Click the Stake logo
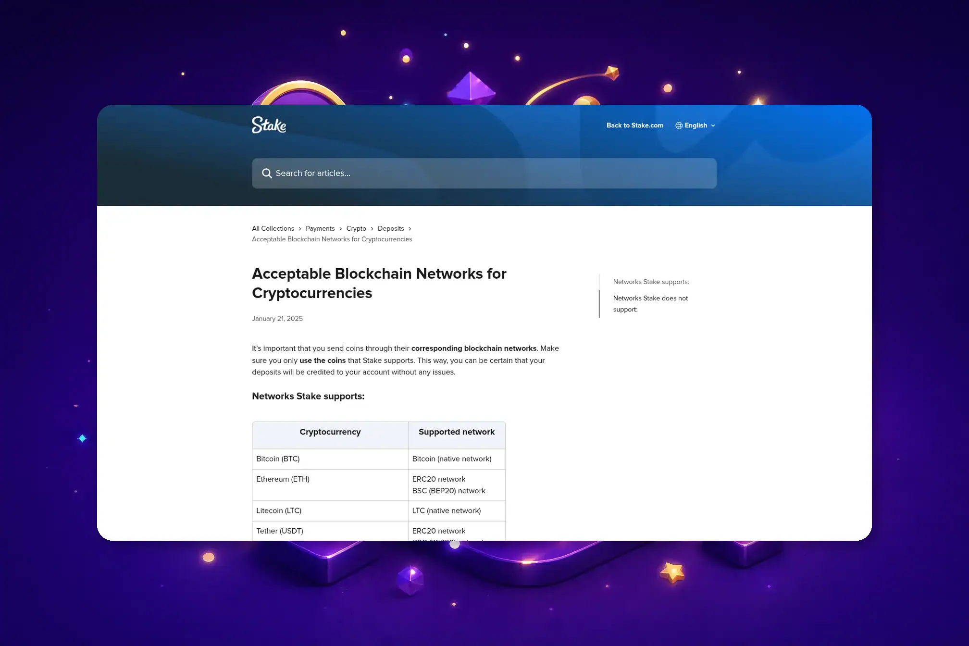 tap(269, 125)
